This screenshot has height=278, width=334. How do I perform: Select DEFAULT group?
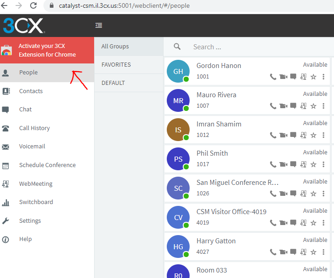click(129, 83)
